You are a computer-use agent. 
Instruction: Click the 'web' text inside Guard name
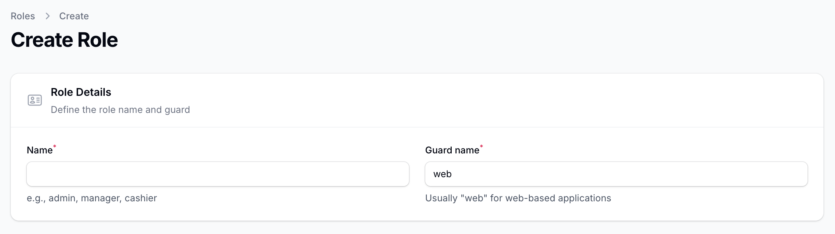442,174
